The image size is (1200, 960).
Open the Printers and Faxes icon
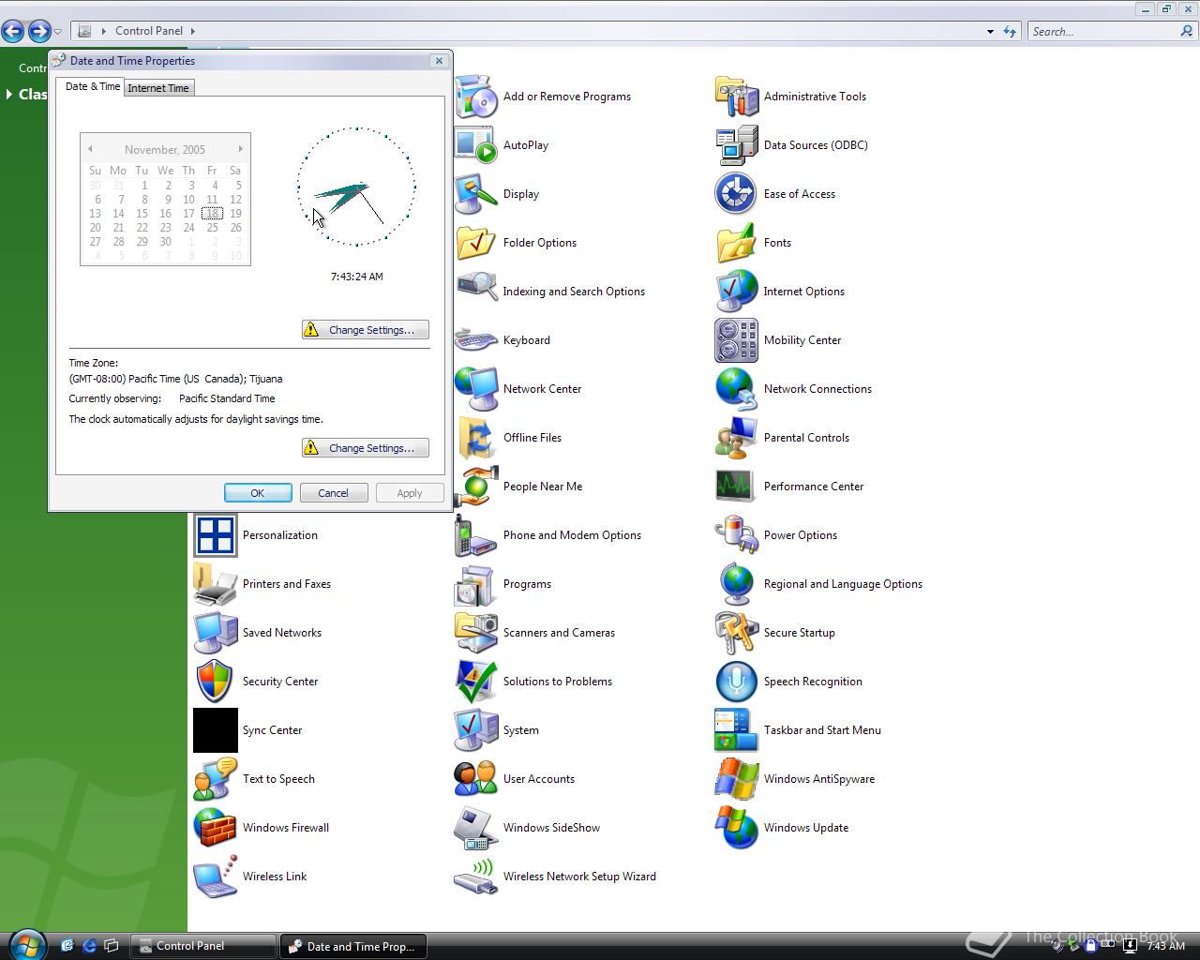216,583
